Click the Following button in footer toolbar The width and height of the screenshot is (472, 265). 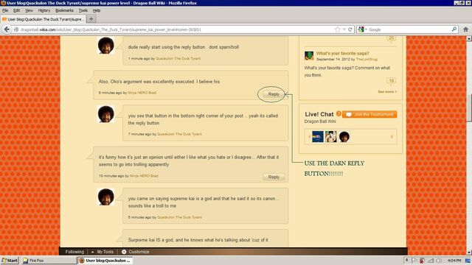tap(74, 252)
